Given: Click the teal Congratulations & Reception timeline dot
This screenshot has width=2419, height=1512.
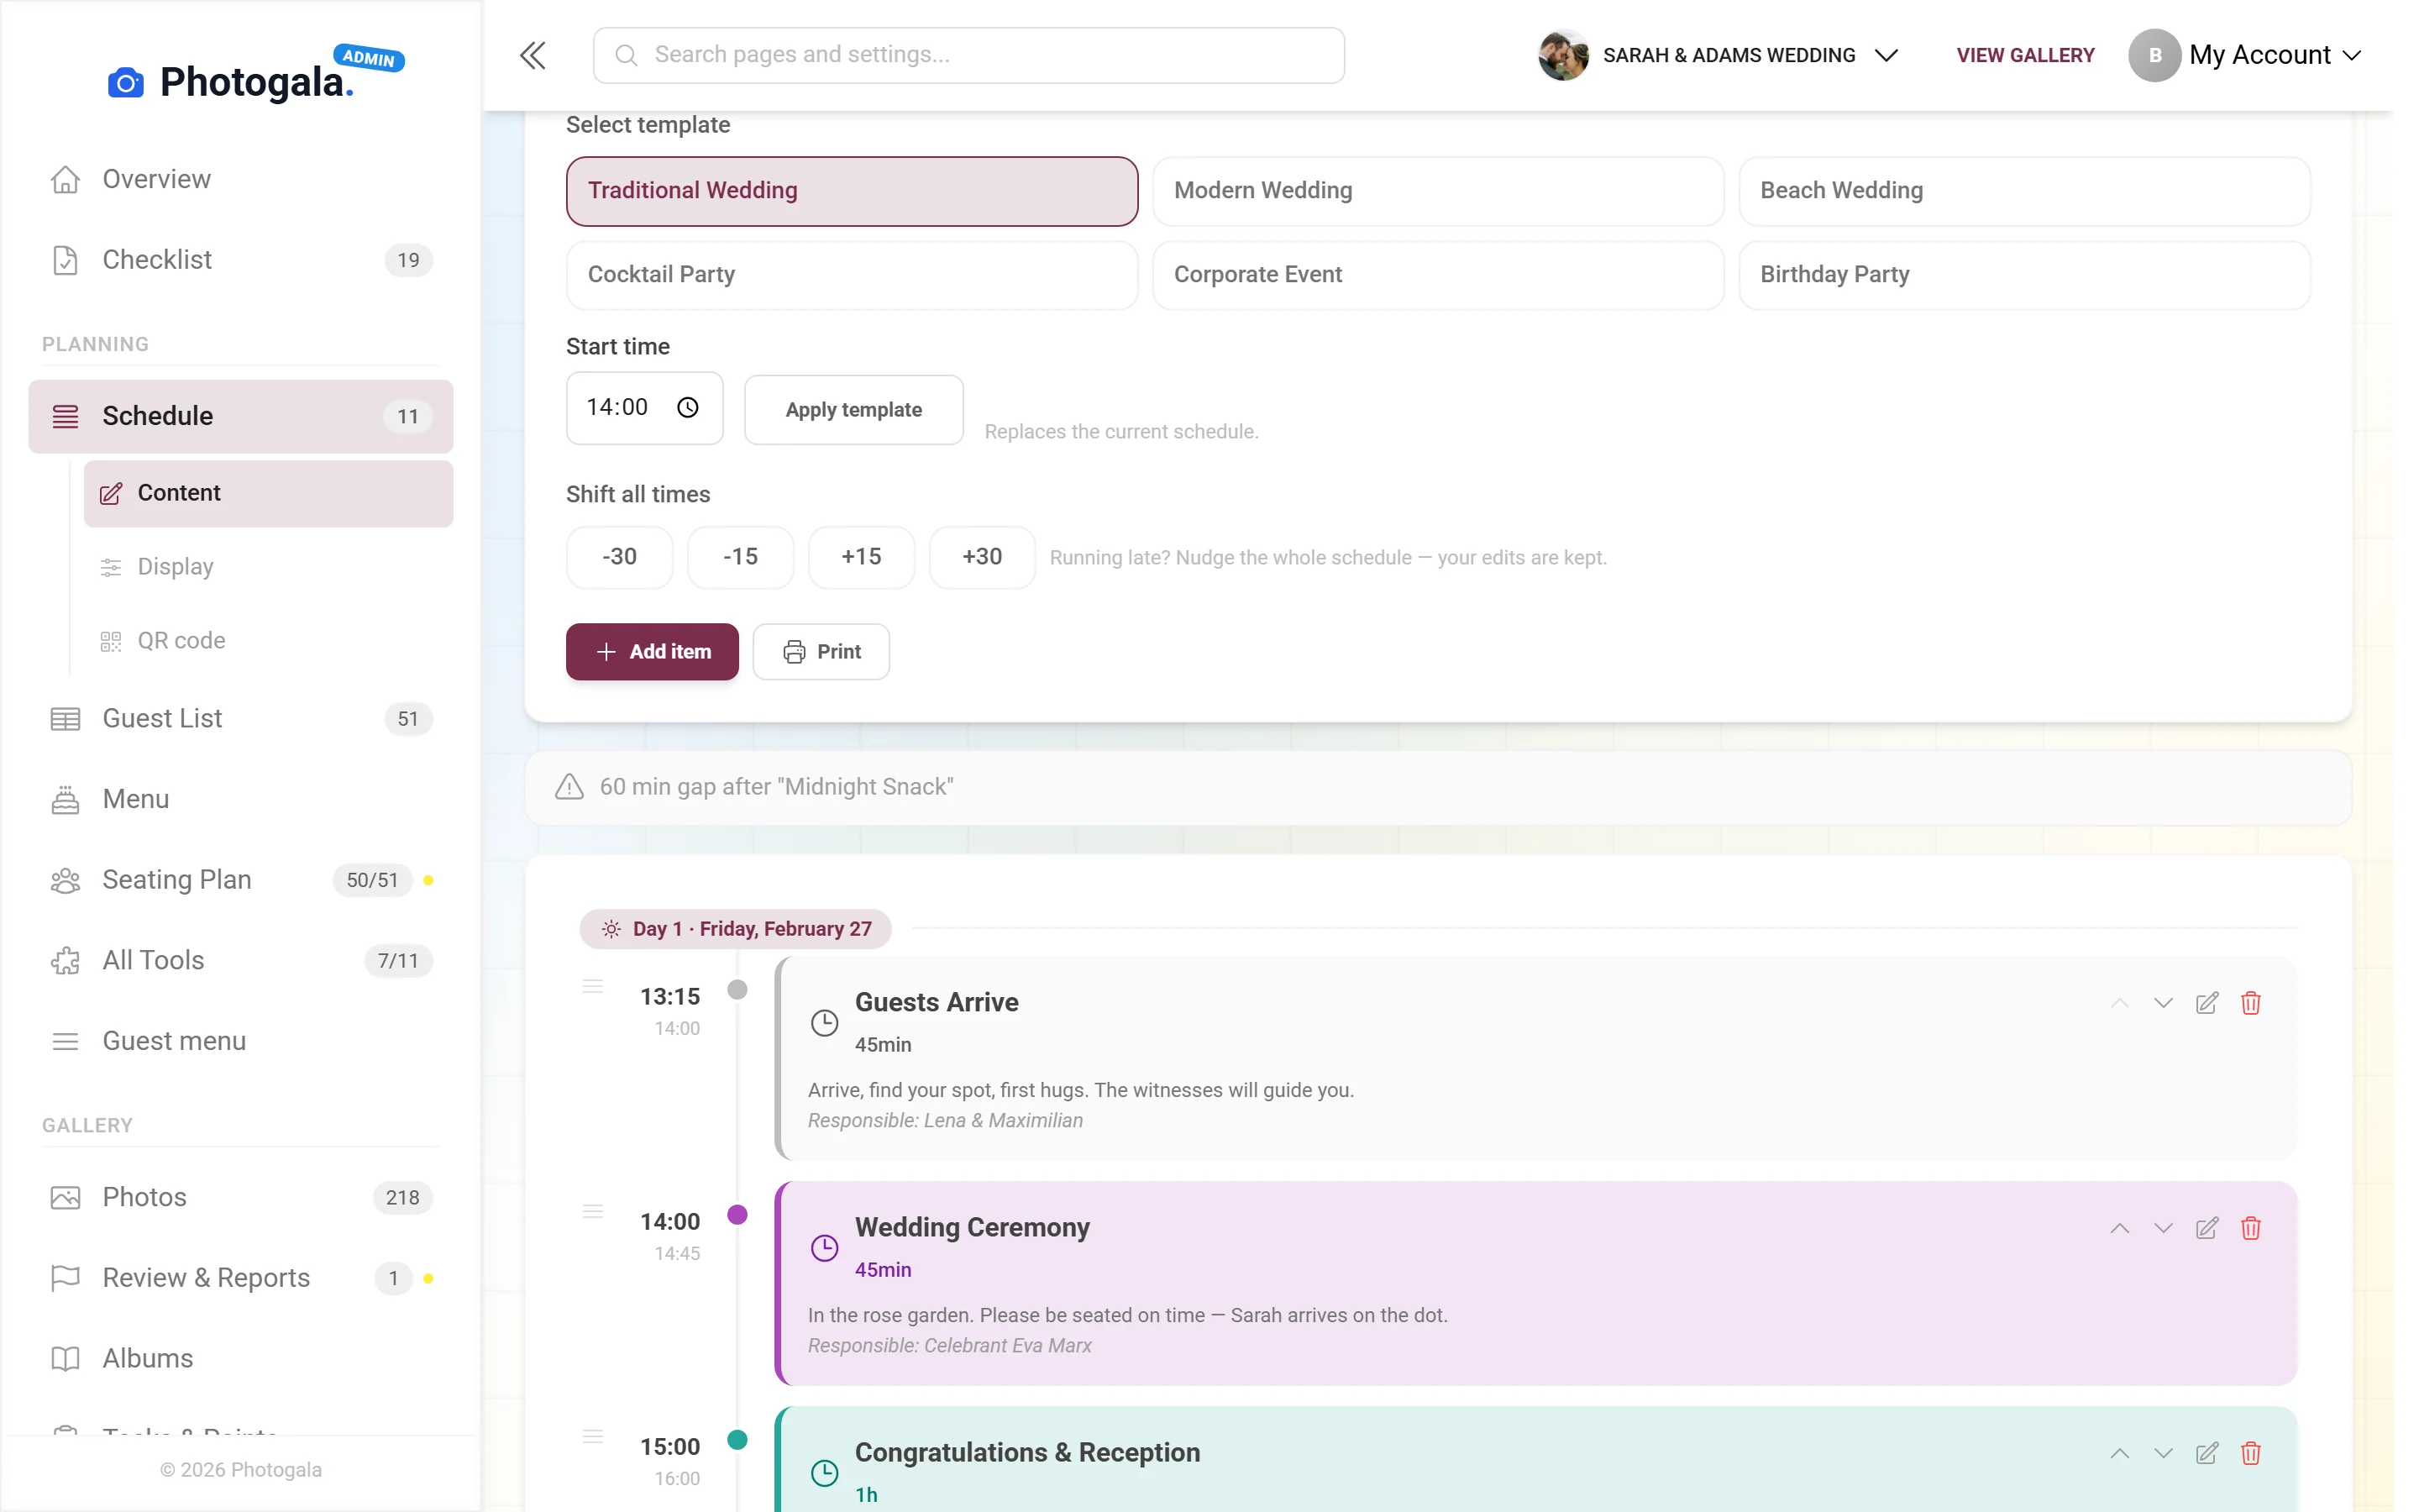Looking at the screenshot, I should tap(737, 1440).
